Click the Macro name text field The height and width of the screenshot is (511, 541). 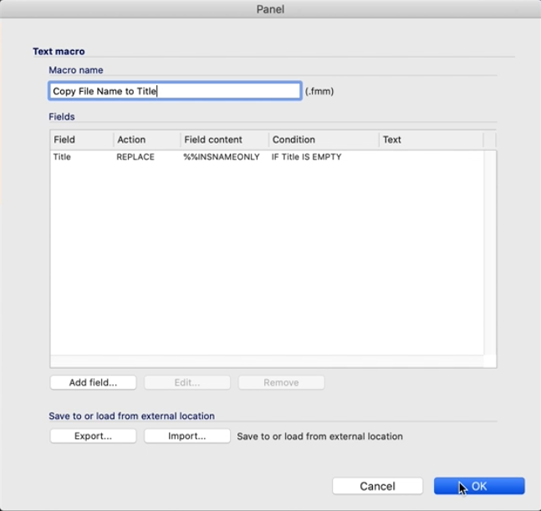175,91
